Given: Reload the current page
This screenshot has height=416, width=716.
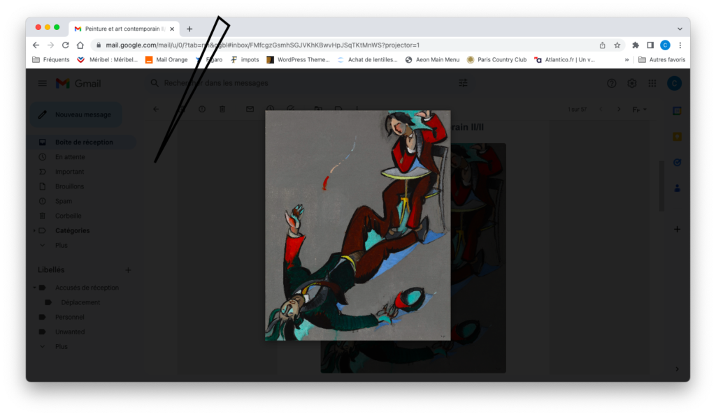Looking at the screenshot, I should point(65,45).
